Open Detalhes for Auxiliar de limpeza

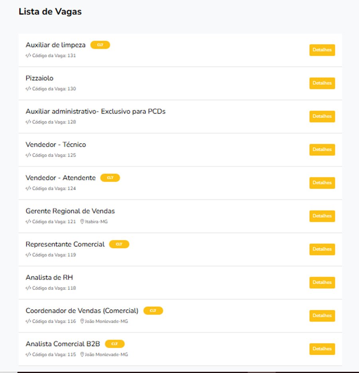coord(322,50)
